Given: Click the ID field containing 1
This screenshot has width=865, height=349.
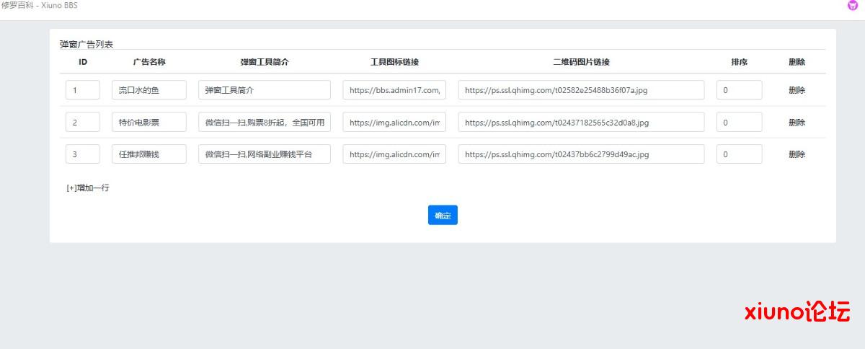Looking at the screenshot, I should click(83, 90).
